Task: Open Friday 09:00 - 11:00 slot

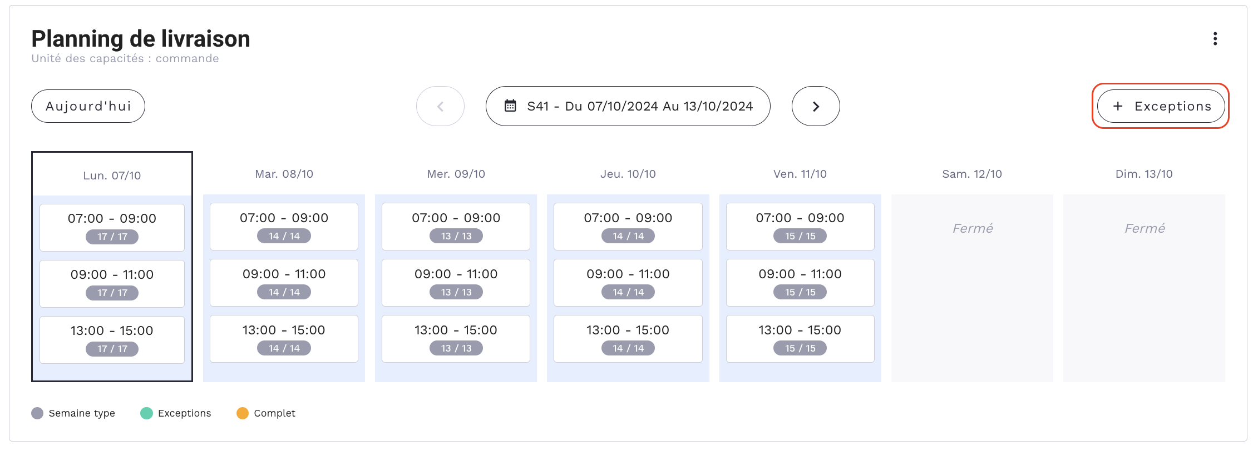Action: (x=800, y=283)
